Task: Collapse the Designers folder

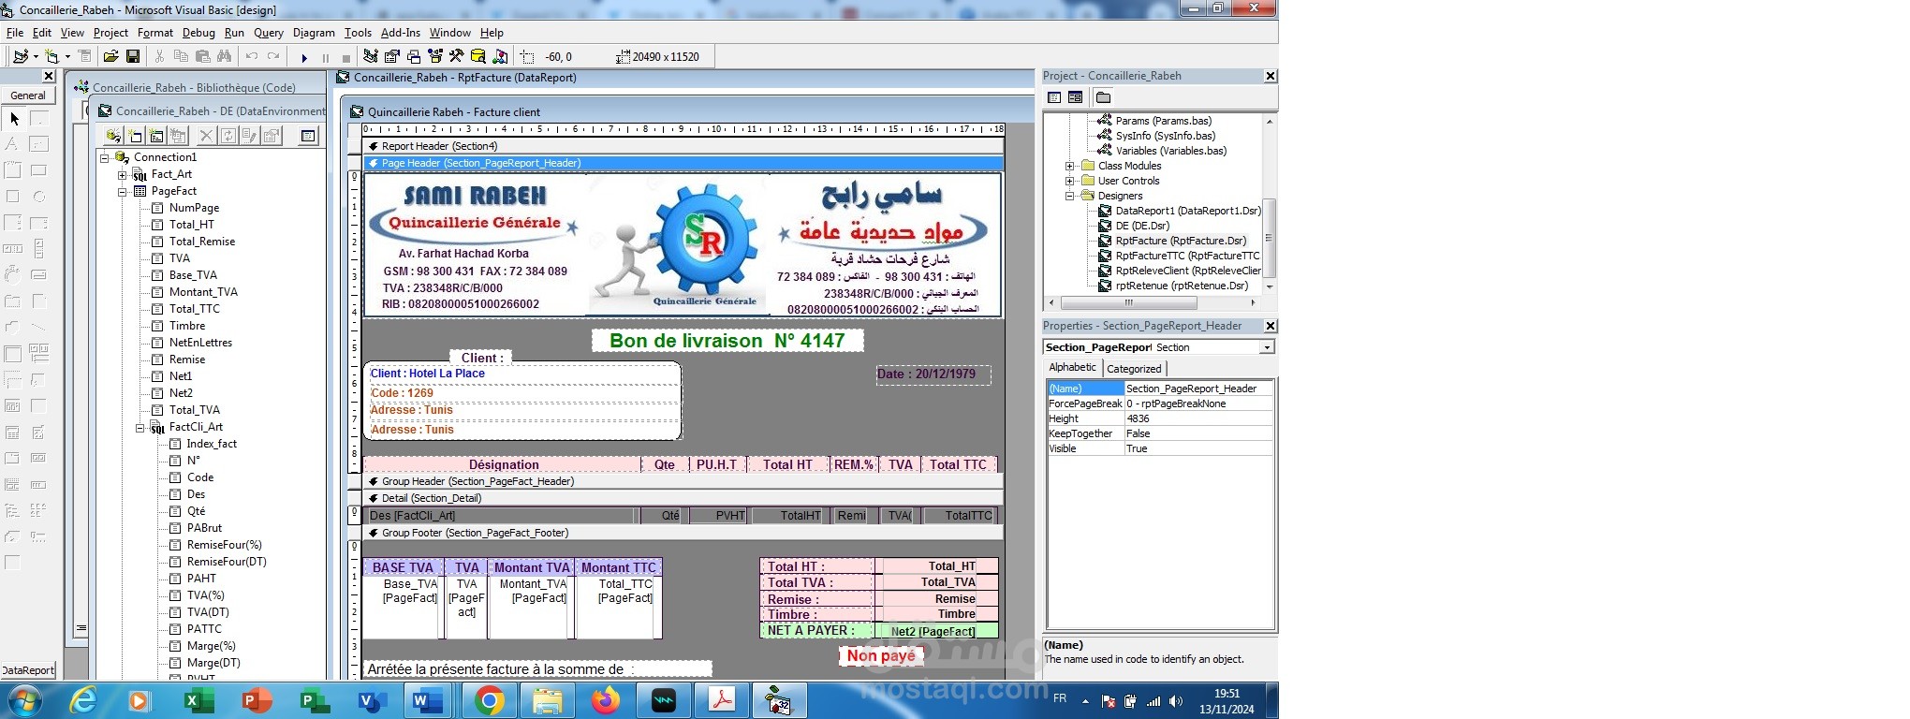Action: (x=1069, y=196)
